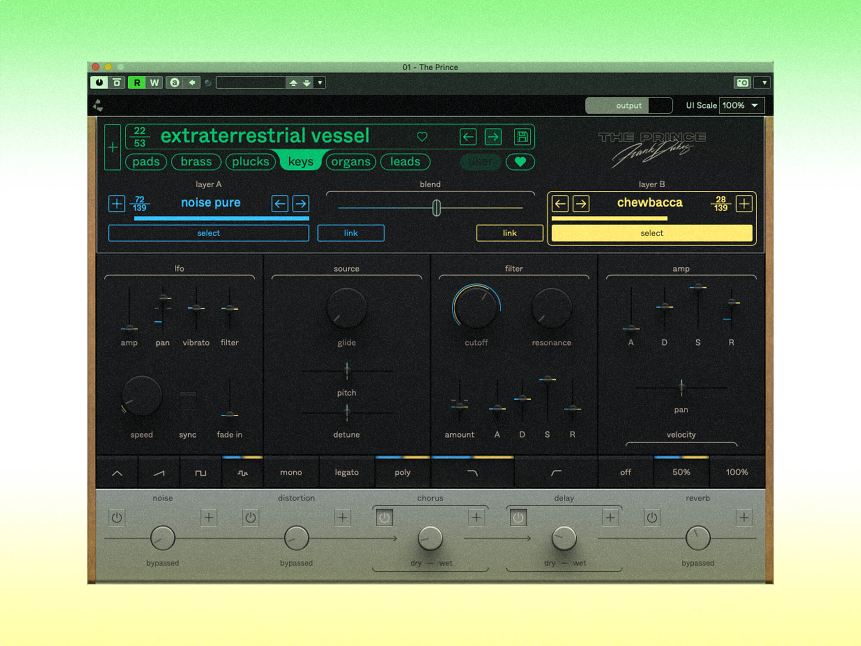
Task: Open the UI Scale 100% dropdown
Action: (741, 106)
